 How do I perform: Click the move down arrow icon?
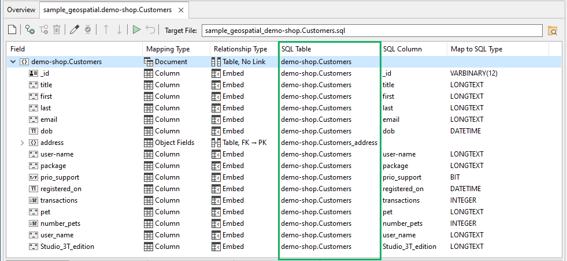point(119,30)
